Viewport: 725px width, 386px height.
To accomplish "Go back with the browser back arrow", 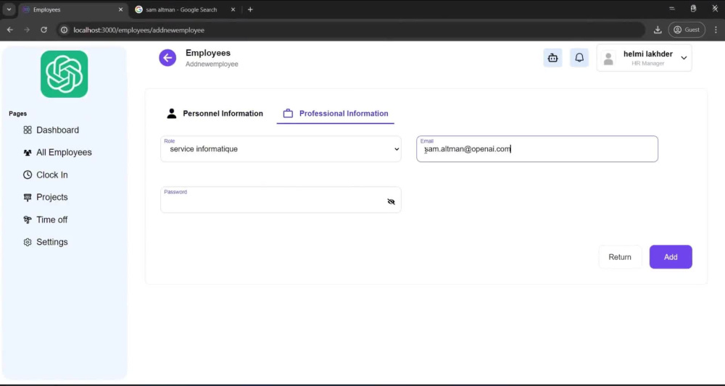I will [9, 30].
